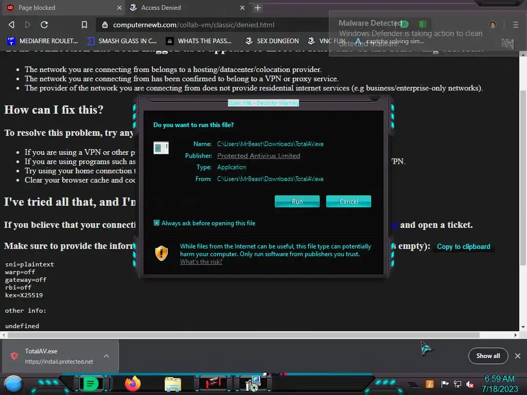527x395 pixels.
Task: Click Copy to clipboard button
Action: pos(464,246)
